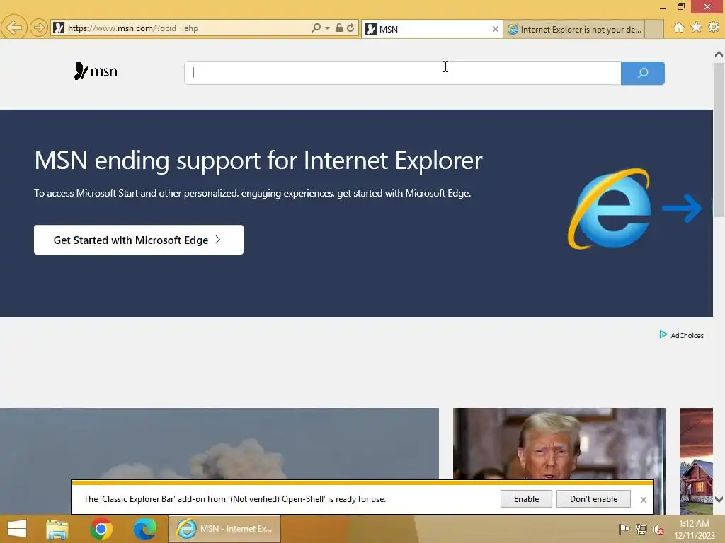Launch Microsoft Edge from taskbar
This screenshot has height=543, width=725.
144,529
